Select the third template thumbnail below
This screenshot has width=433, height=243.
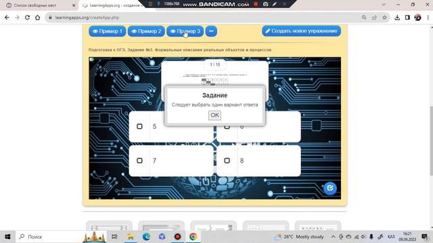click(214, 225)
